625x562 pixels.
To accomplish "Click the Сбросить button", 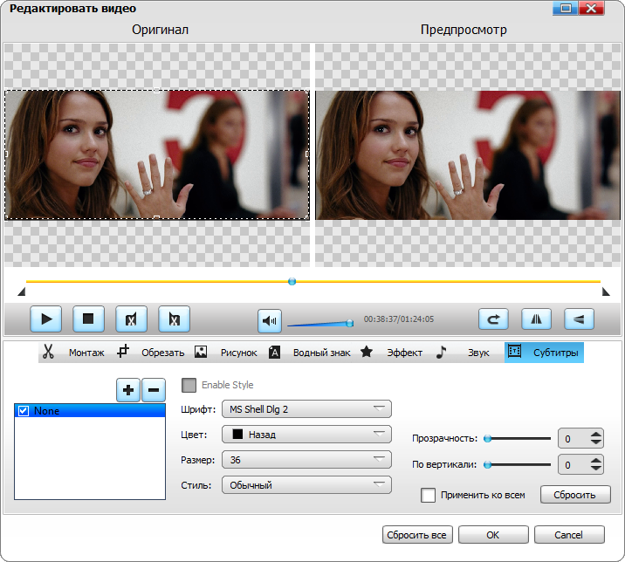I will pyautogui.click(x=575, y=495).
